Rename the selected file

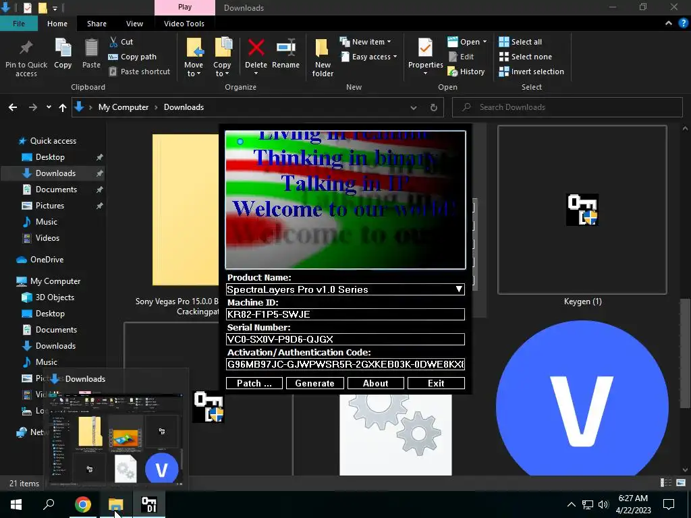point(285,54)
